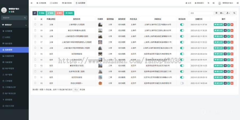Switch to the 服务管理 tab

coord(67,3)
